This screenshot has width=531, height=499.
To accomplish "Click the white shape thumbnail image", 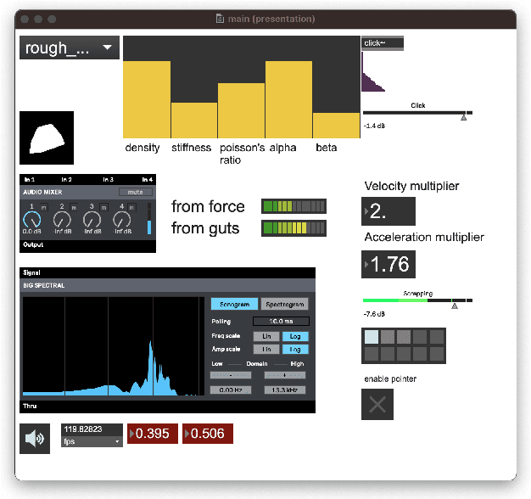I will coord(47,137).
